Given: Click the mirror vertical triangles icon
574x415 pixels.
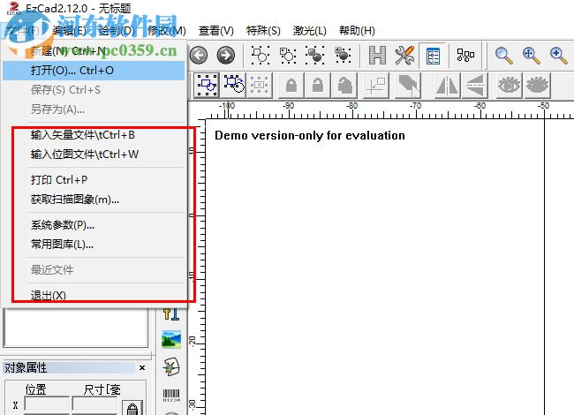Looking at the screenshot, I should (475, 86).
